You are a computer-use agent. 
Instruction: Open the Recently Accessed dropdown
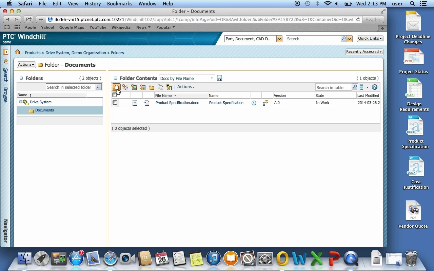click(x=364, y=51)
